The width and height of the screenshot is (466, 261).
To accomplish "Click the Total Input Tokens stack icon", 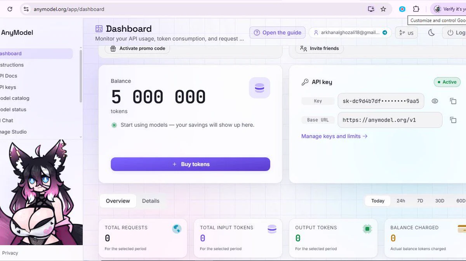I will tap(272, 229).
